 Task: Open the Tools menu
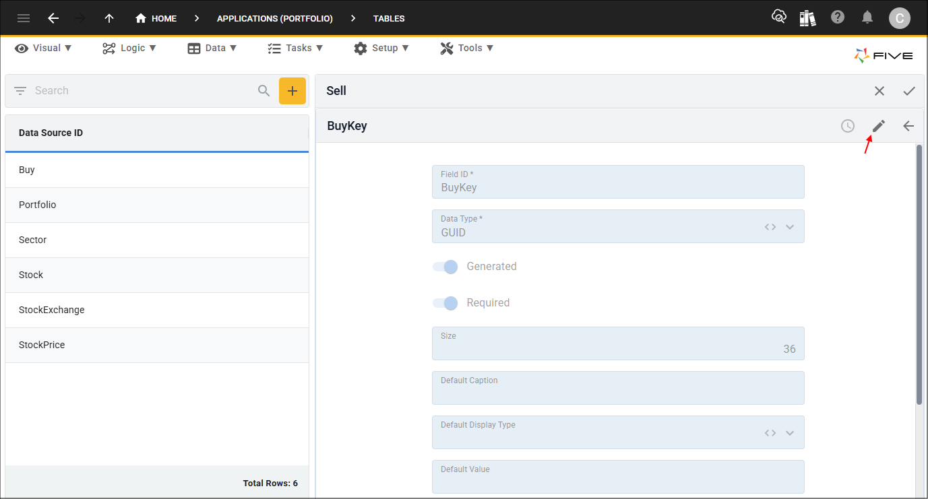point(467,48)
